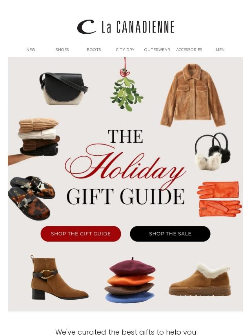Screen dimensions: 251x335
Task: Select the CITY DRY link
Action: [x=125, y=49]
